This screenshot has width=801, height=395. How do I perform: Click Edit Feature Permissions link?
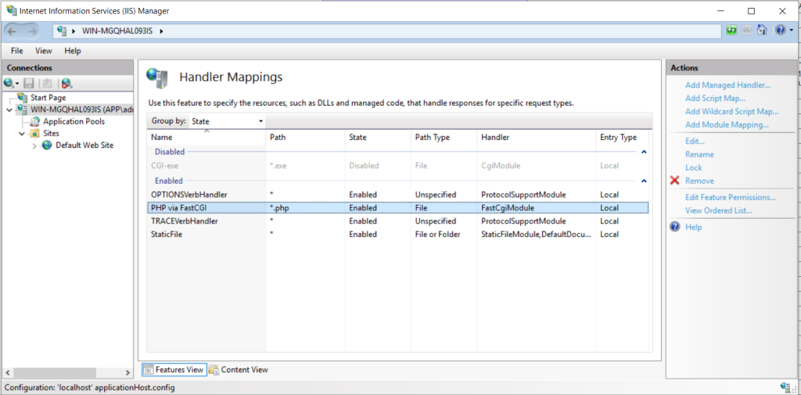click(731, 197)
